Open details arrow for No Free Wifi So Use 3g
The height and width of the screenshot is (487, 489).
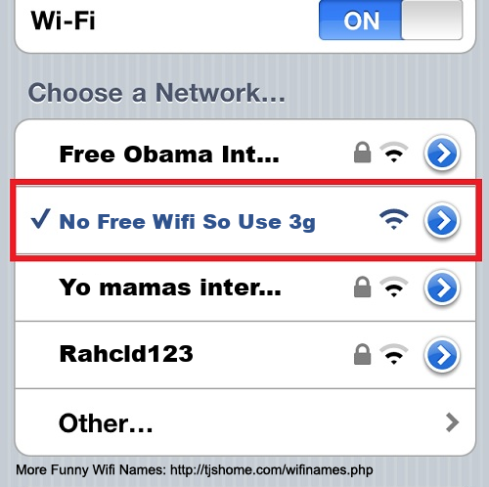point(442,221)
